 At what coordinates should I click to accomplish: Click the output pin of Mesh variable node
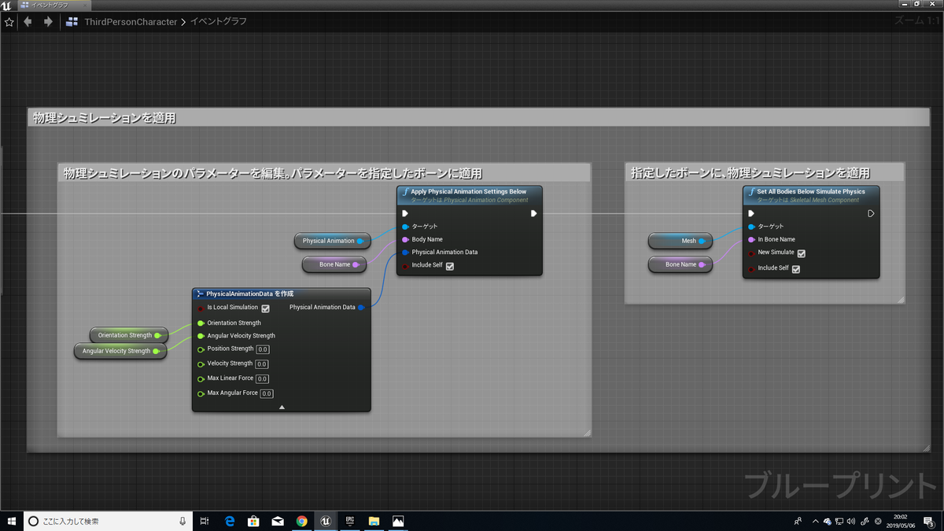point(702,241)
